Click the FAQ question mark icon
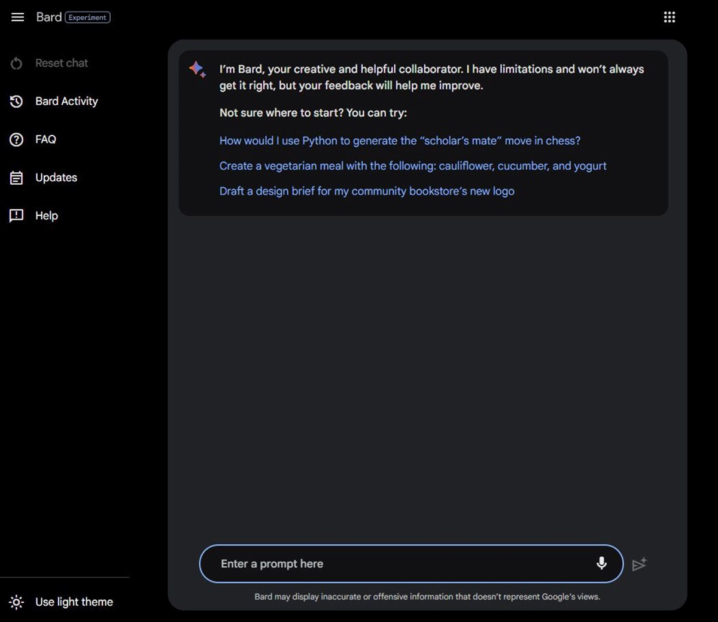718x622 pixels. pyautogui.click(x=17, y=140)
